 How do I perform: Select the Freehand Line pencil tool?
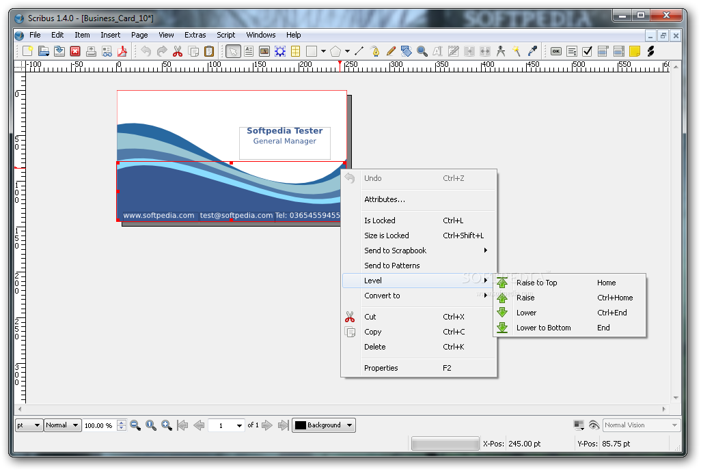[x=391, y=51]
